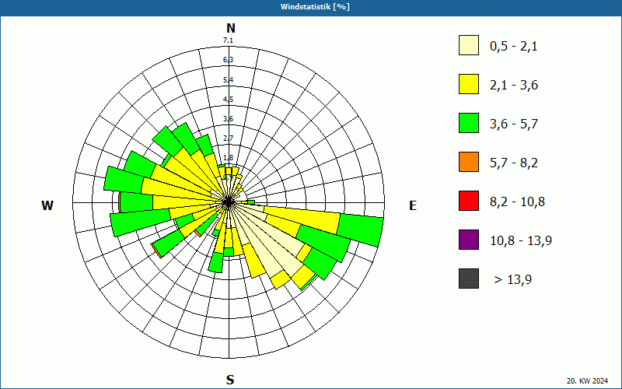
Task: Click the W compass label
Action: pos(47,205)
